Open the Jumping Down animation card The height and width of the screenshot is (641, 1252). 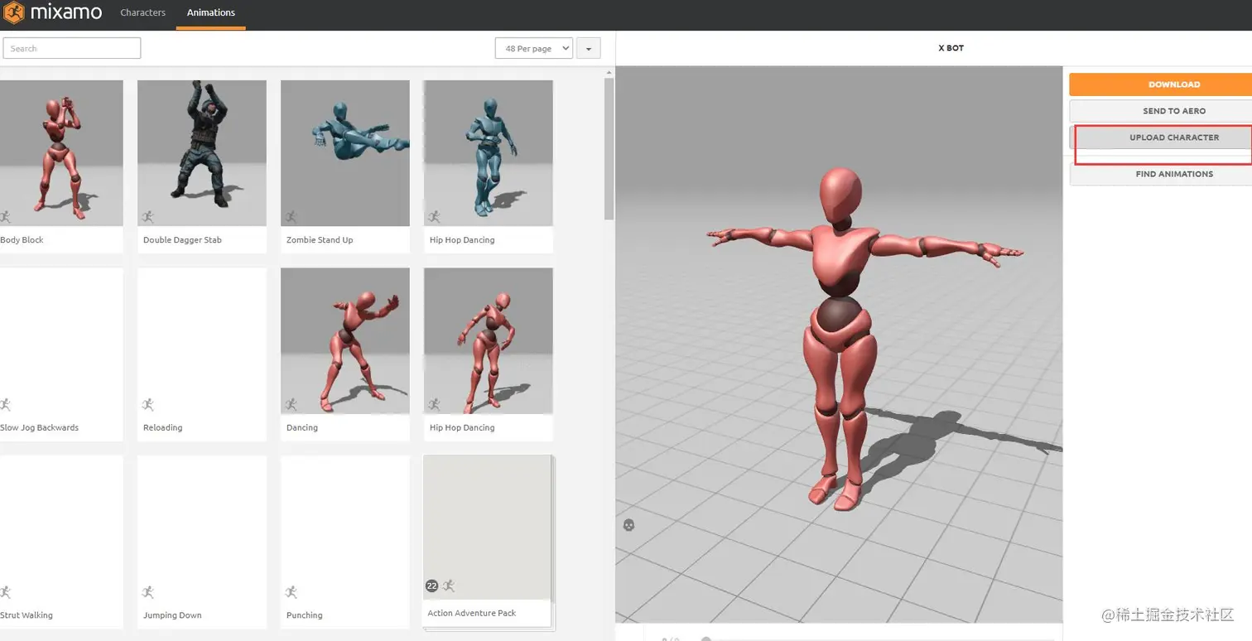point(202,542)
